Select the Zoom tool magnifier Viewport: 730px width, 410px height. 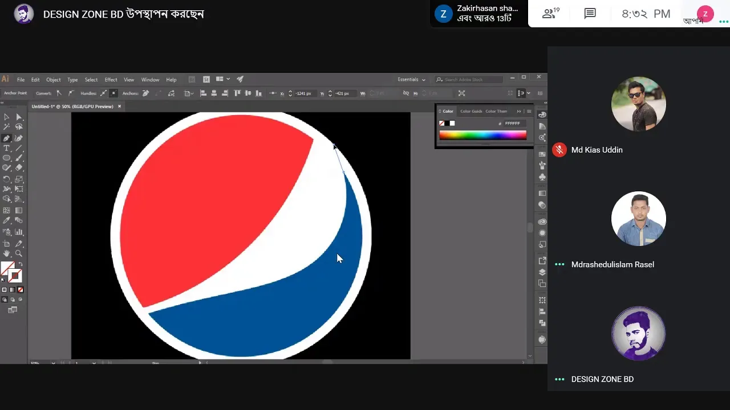coord(19,253)
